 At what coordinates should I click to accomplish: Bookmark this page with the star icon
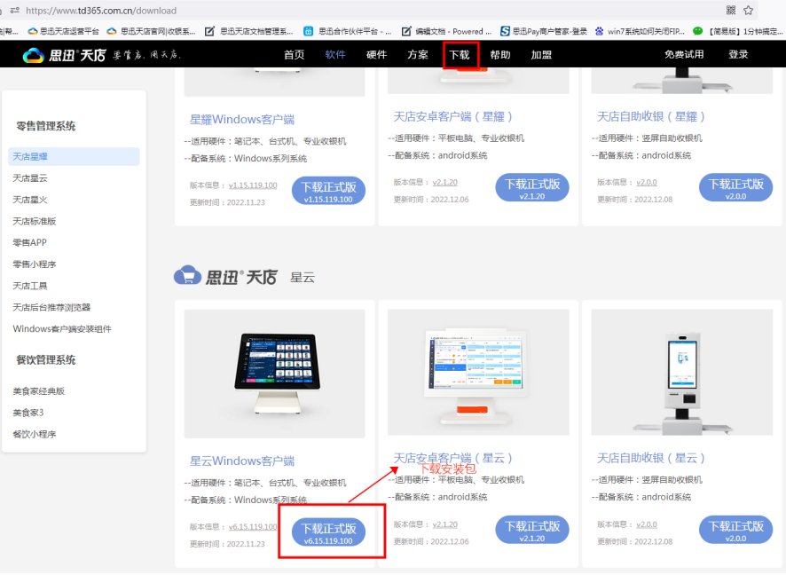pyautogui.click(x=749, y=10)
